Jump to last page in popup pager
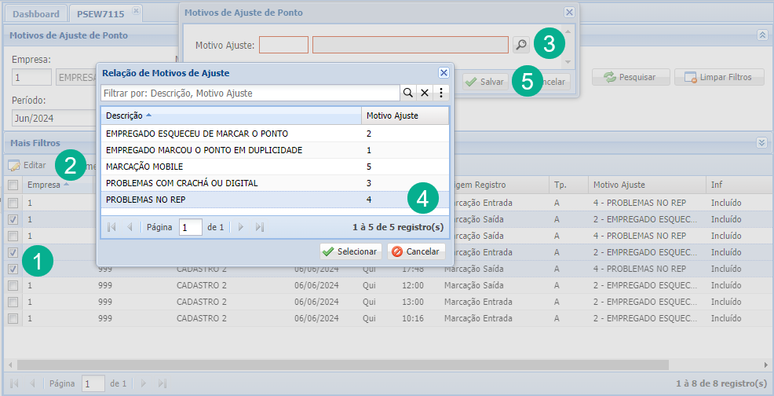Screen dimensions: 774x396 260,227
